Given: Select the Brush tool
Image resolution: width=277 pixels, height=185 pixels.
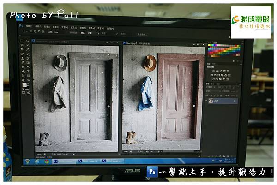Looking at the screenshot, I should click(28, 54).
